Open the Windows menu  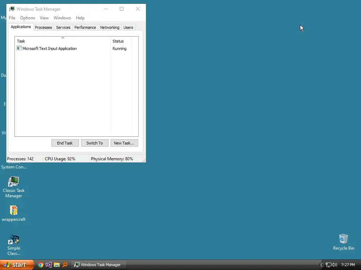click(x=62, y=18)
